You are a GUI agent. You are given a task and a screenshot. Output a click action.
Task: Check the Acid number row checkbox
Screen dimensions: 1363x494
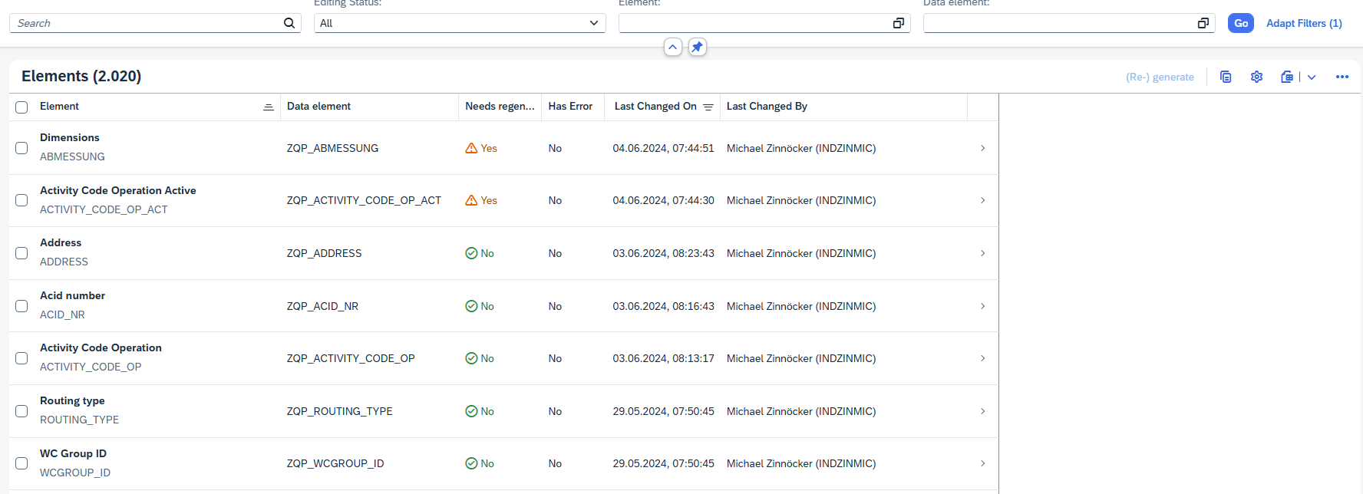(x=21, y=306)
